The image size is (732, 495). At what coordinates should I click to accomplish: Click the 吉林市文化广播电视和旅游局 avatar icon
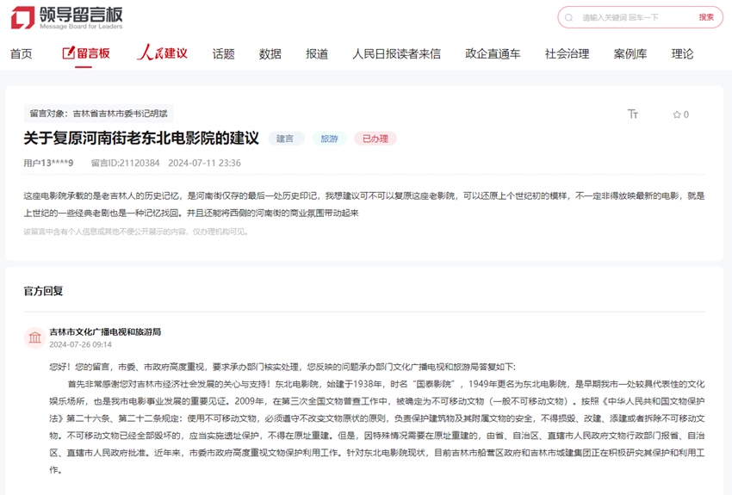click(34, 337)
